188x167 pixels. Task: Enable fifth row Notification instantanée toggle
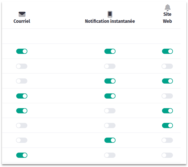tap(110, 111)
